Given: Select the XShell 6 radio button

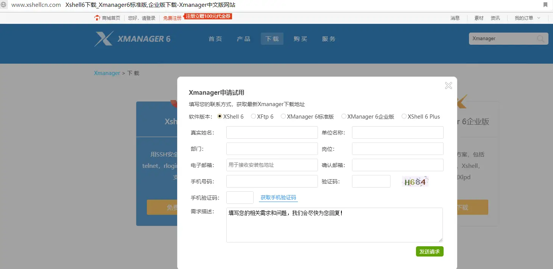Looking at the screenshot, I should pyautogui.click(x=220, y=116).
